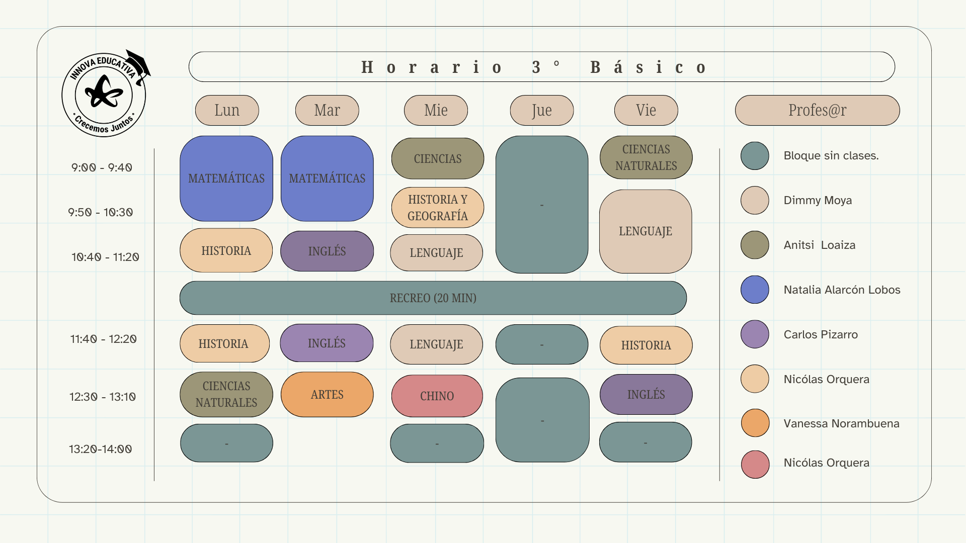Select the beige Dimmy Moya legend circle
966x543 pixels.
tap(755, 201)
